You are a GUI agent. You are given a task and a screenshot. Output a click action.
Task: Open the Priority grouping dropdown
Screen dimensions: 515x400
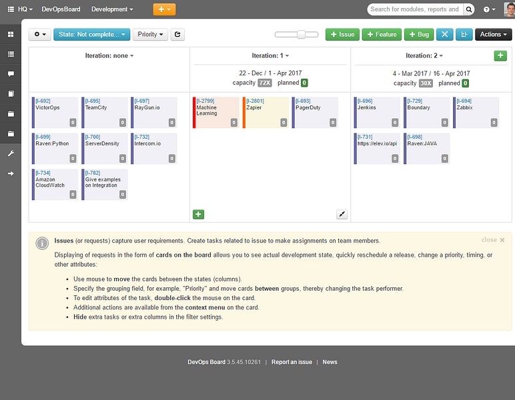[x=150, y=35]
